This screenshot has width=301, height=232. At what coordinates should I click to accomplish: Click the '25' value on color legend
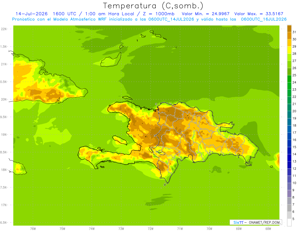[294, 75]
